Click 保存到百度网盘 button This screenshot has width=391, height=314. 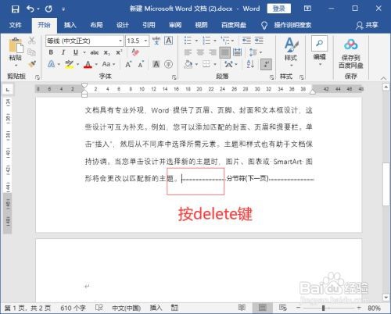[x=351, y=53]
